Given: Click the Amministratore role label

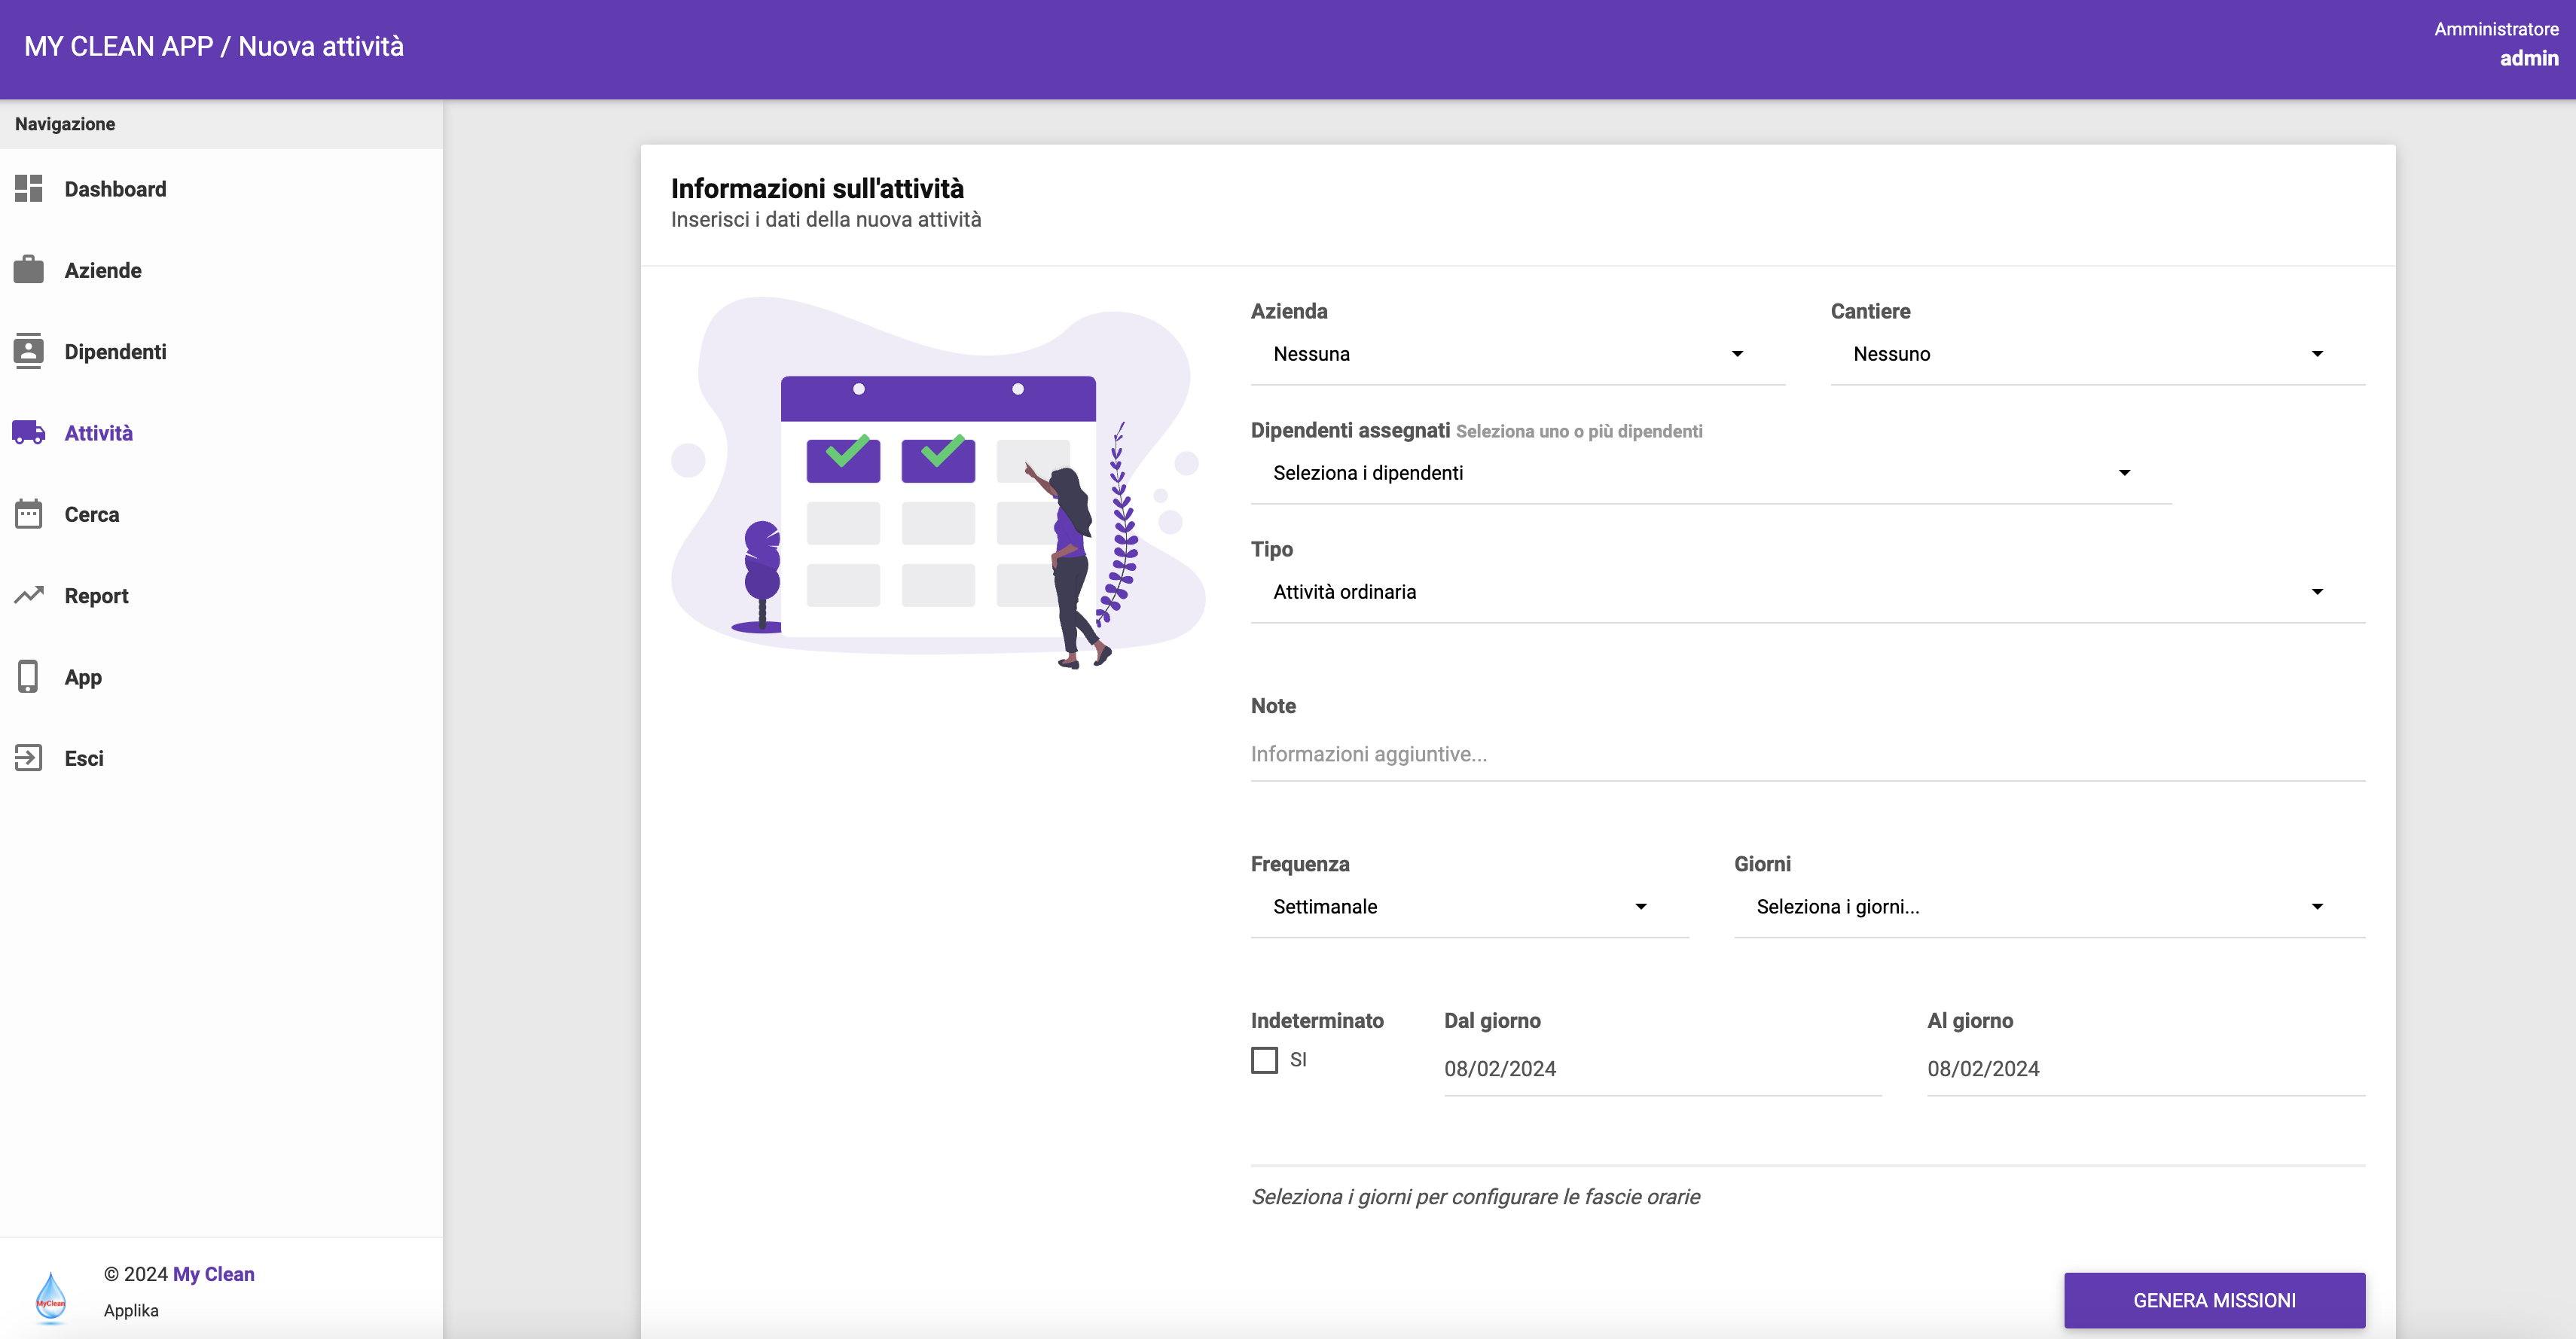Looking at the screenshot, I should [2496, 29].
